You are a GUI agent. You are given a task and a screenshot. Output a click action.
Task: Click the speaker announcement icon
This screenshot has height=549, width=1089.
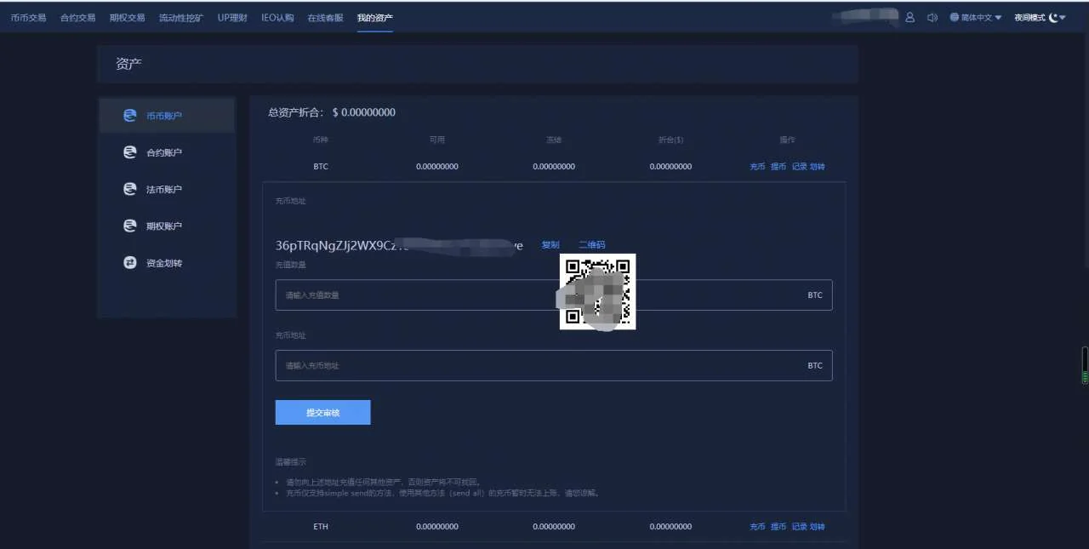(932, 17)
